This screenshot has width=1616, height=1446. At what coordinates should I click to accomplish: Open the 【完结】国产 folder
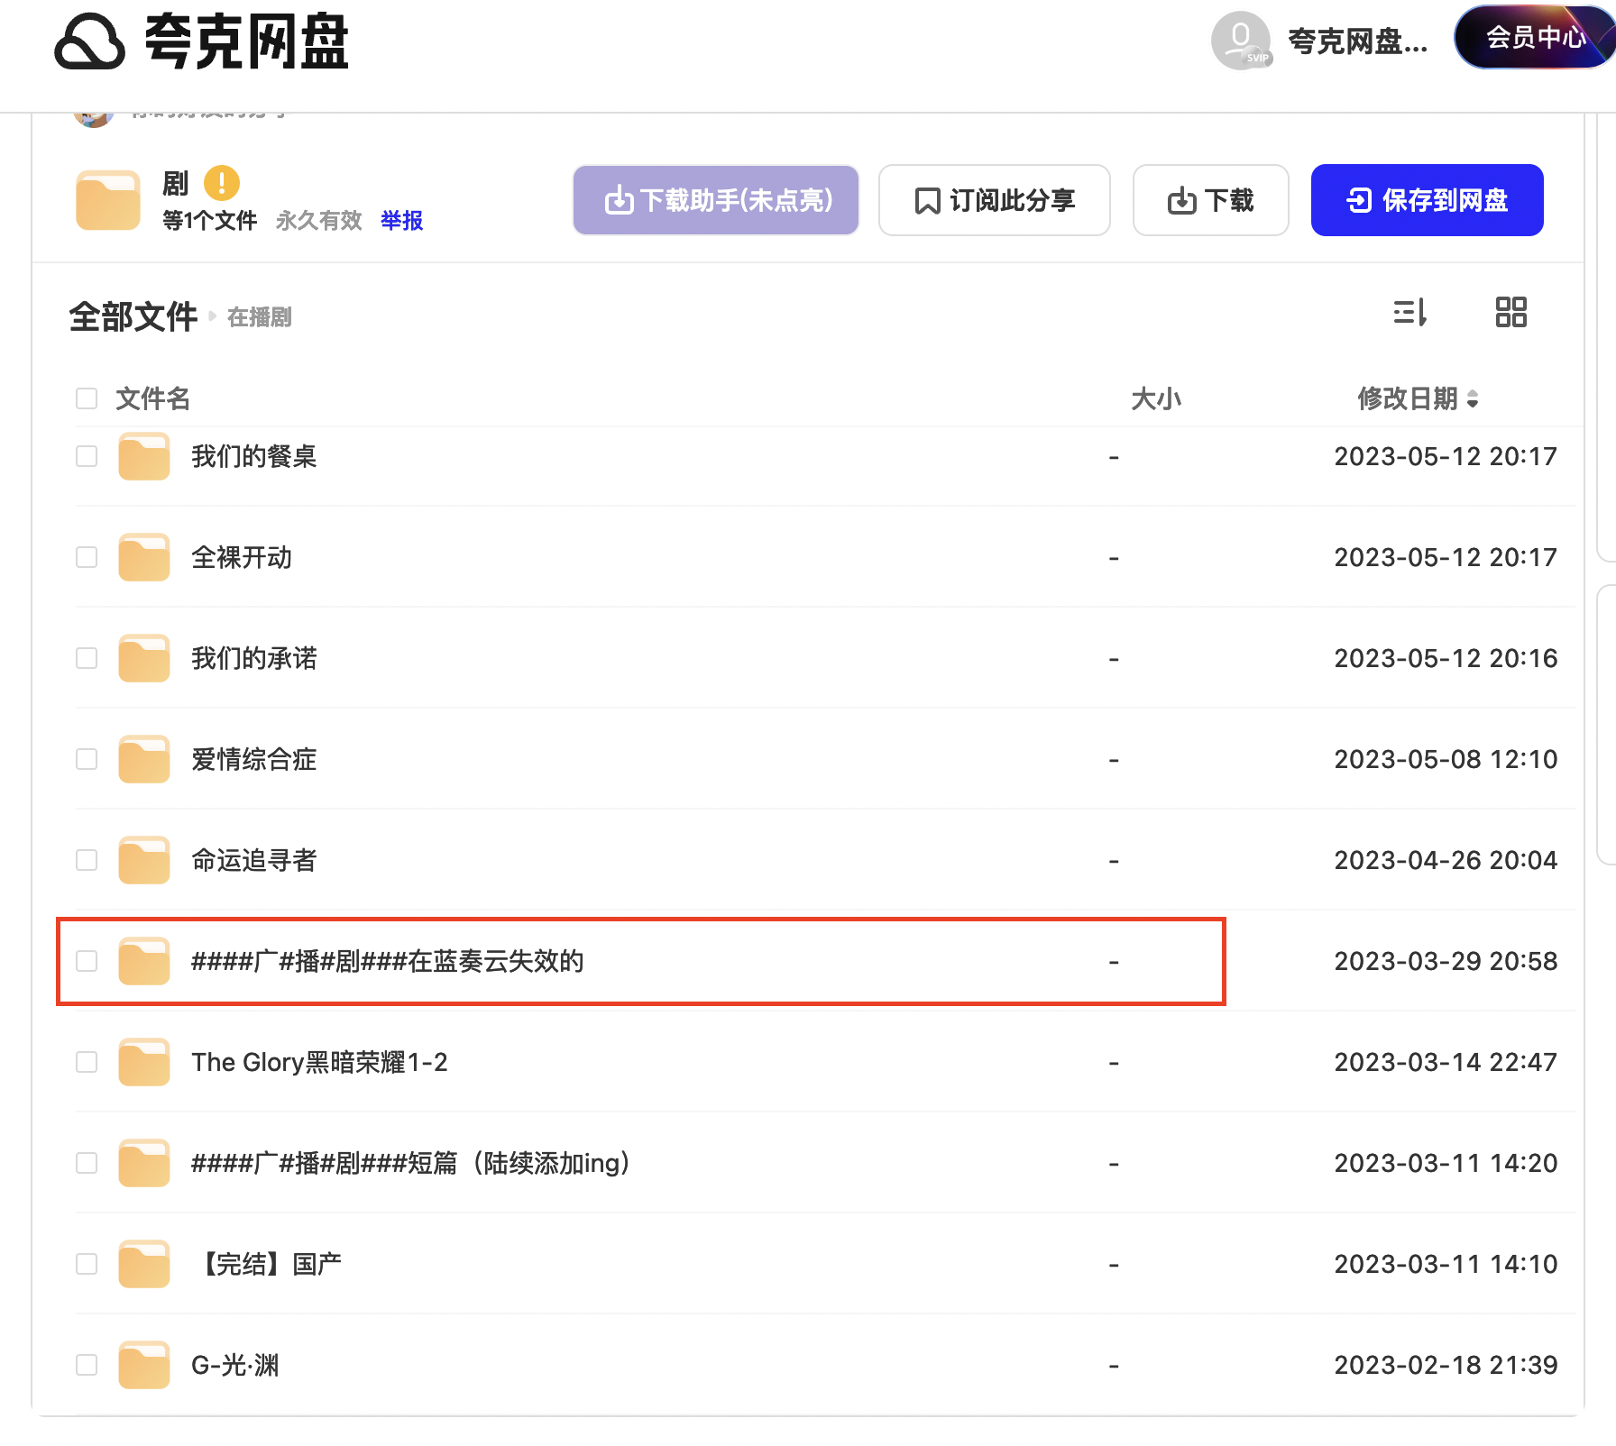coord(268,1265)
